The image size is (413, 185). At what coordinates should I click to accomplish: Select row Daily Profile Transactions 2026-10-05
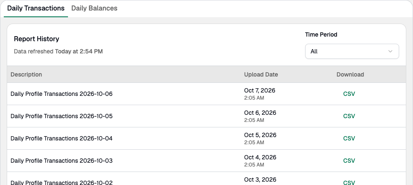pos(206,116)
